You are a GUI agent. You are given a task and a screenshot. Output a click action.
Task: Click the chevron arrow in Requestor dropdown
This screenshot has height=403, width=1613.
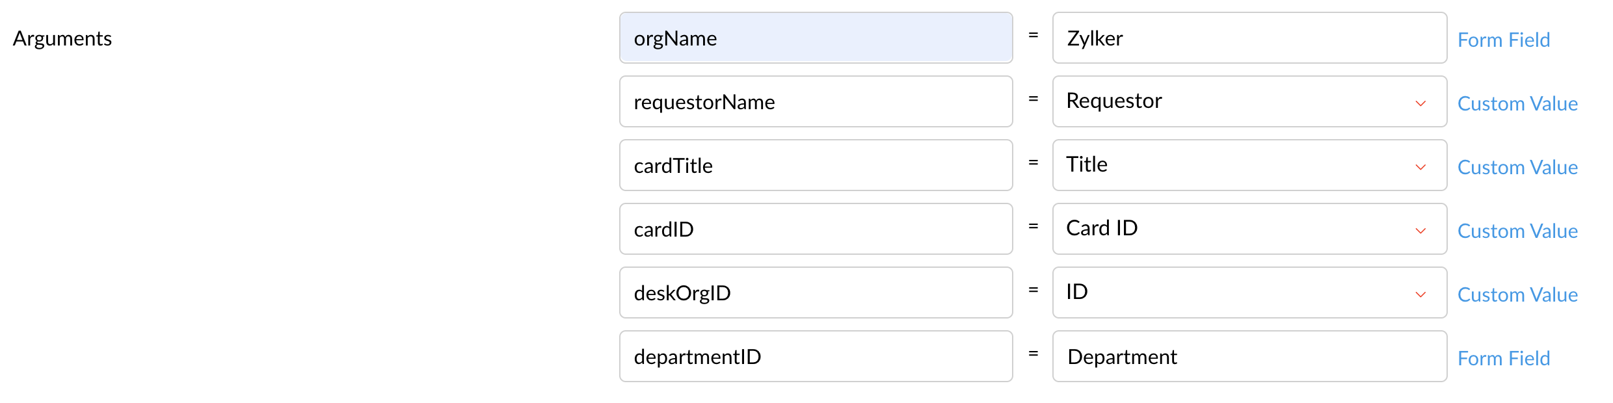pyautogui.click(x=1420, y=103)
